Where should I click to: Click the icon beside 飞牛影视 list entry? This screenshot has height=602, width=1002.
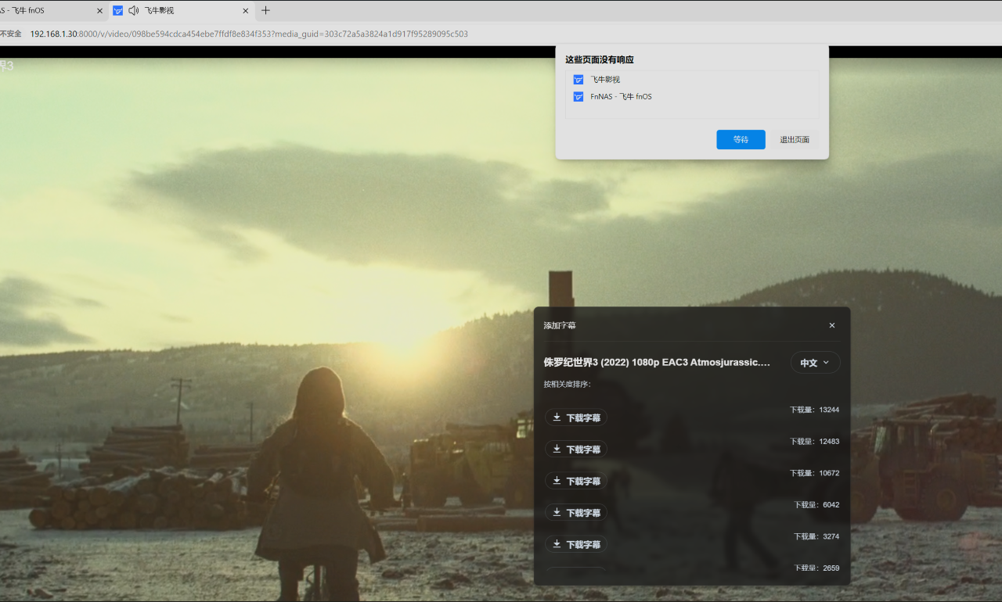(x=578, y=80)
